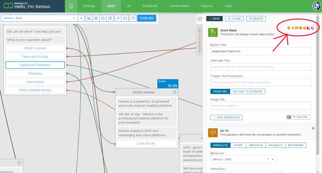Click the ADD OPERATION button
The image size is (322, 173).
coord(226,117)
